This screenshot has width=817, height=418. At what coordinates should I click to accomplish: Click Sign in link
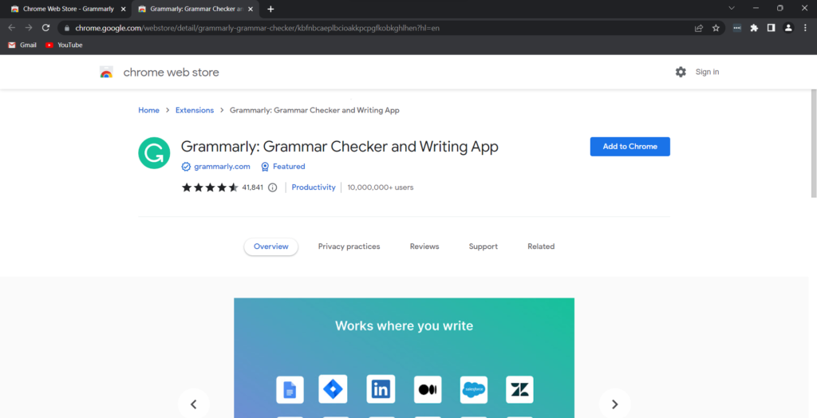point(707,72)
